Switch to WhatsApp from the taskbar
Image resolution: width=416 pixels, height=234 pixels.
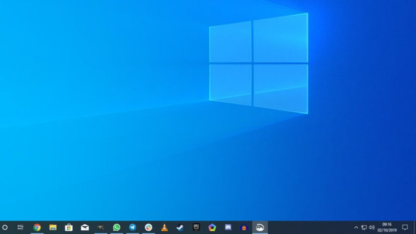117,227
